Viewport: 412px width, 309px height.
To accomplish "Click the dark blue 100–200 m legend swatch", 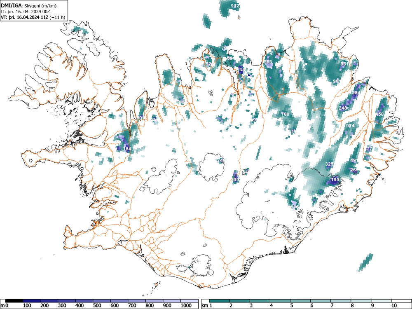I will pos(32,301).
